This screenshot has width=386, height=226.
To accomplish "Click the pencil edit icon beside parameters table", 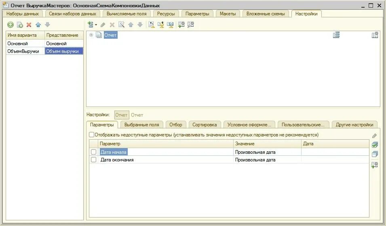I will [374, 136].
